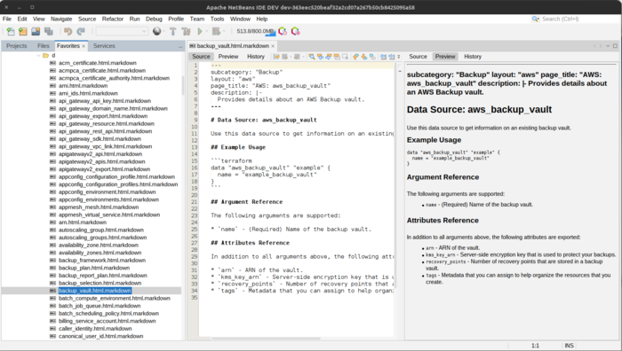Toggle Highlight Search icon
The width and height of the screenshot is (622, 351).
point(337,57)
